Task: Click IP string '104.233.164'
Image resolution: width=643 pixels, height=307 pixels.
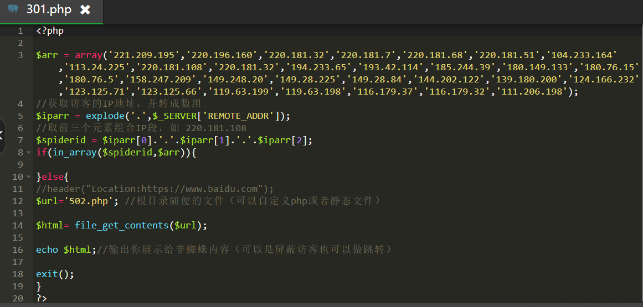Action: tap(581, 55)
